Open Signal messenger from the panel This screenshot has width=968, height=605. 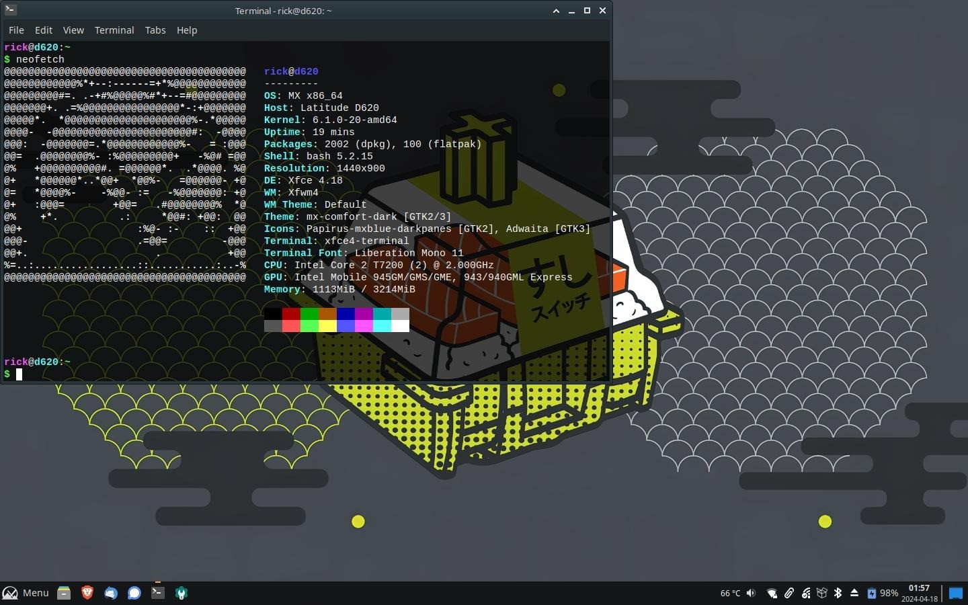[134, 593]
